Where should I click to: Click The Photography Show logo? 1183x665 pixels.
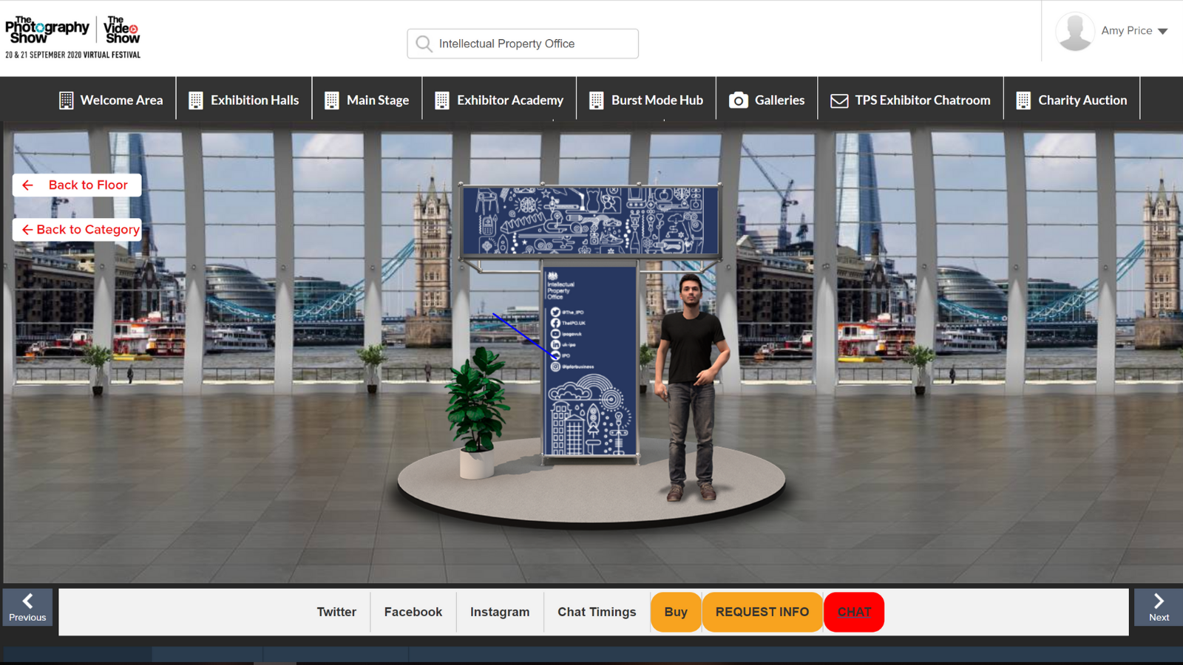click(47, 30)
